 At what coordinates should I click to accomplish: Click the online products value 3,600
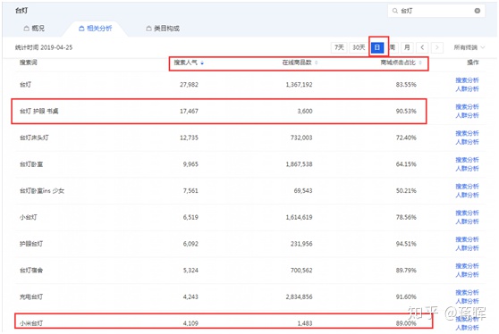click(x=305, y=112)
